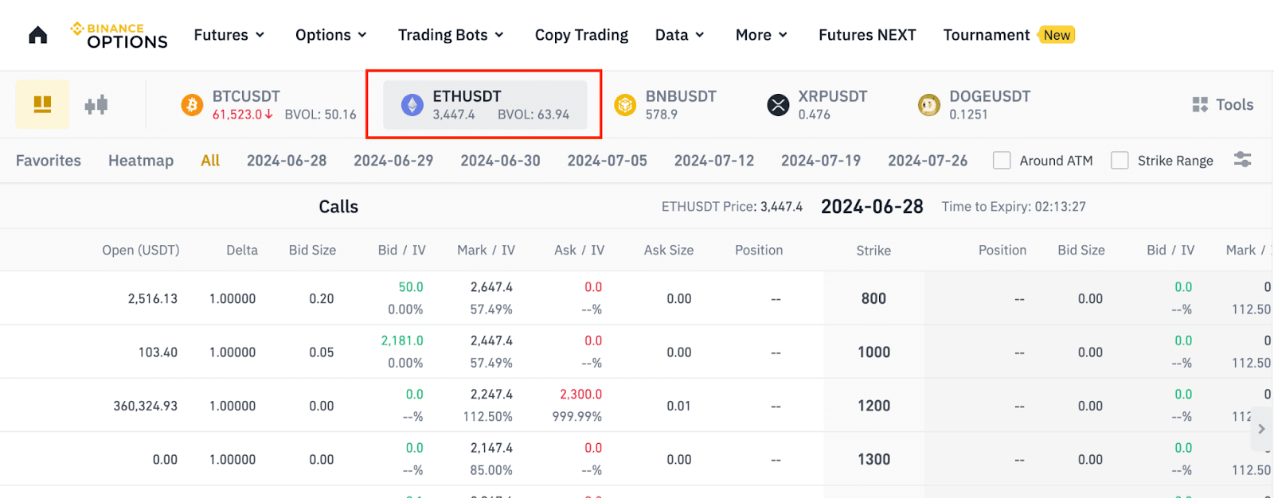This screenshot has width=1274, height=498.
Task: Click the home icon
Action: coord(37,35)
